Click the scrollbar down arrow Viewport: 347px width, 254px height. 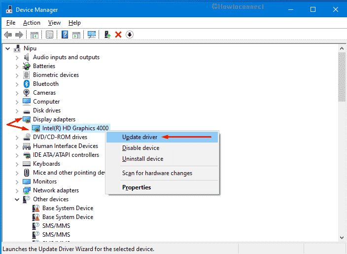pos(342,237)
